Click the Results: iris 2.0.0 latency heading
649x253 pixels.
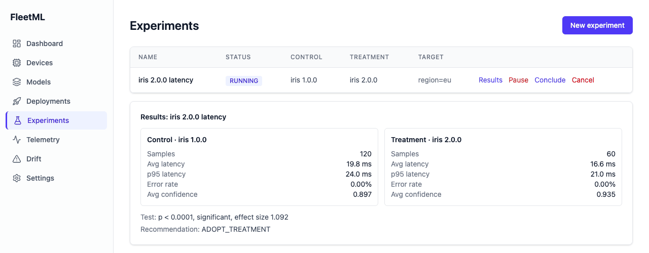coord(183,117)
